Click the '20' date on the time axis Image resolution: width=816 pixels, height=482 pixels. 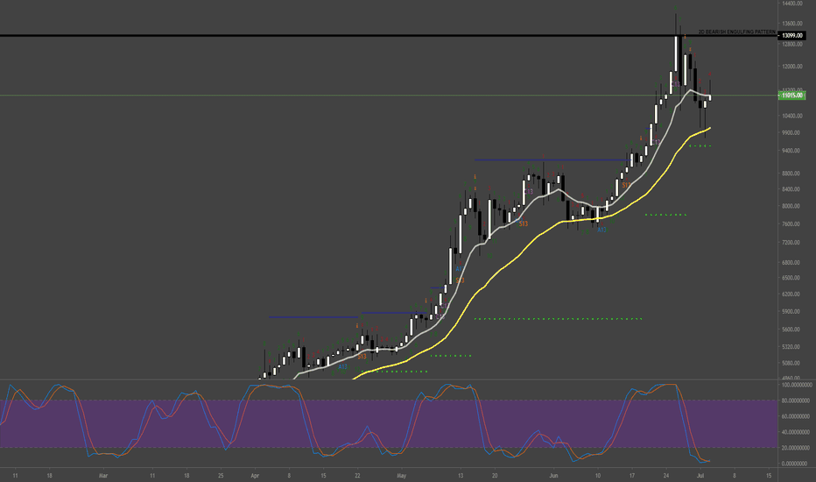tap(495, 476)
